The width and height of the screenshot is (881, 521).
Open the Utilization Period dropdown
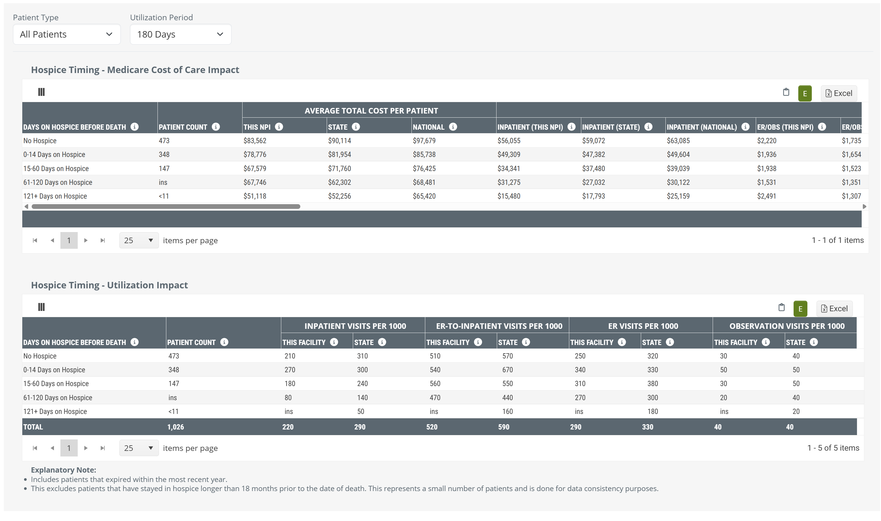[x=180, y=34]
